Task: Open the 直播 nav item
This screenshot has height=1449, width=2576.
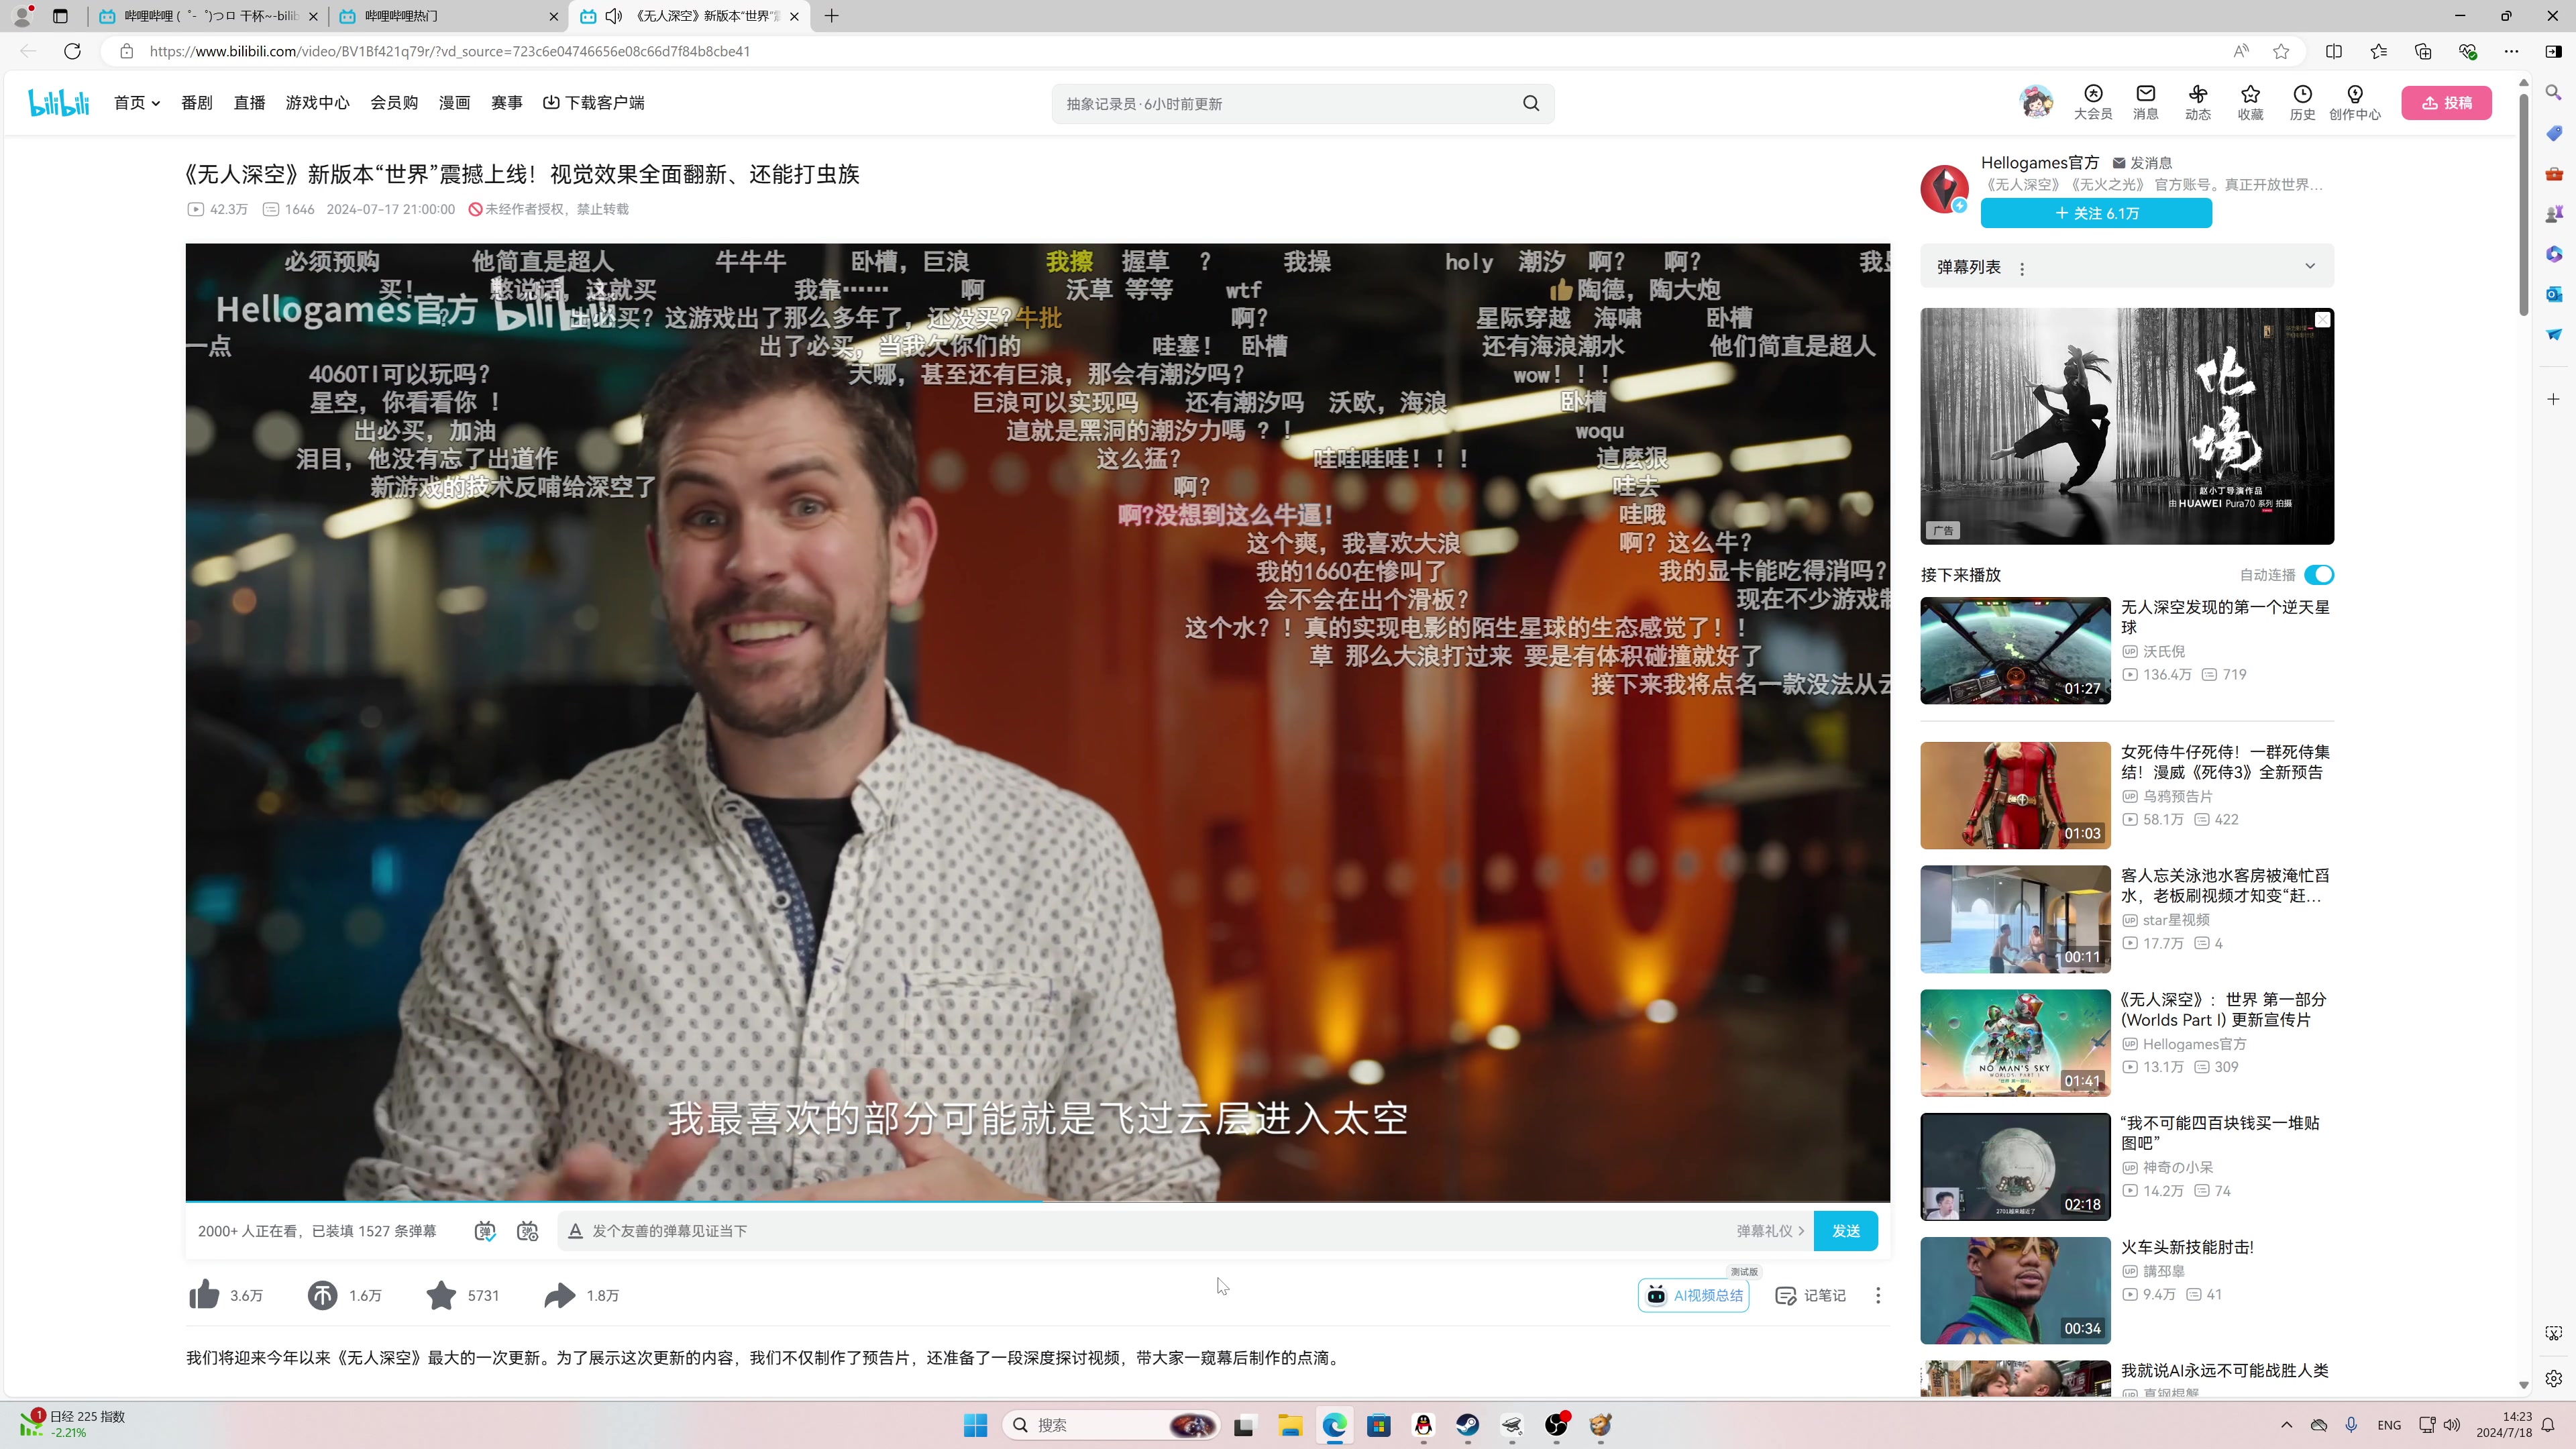Action: (249, 102)
